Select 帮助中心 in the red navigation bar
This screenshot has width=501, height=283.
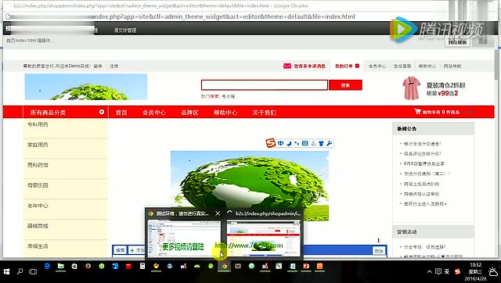pyautogui.click(x=225, y=113)
